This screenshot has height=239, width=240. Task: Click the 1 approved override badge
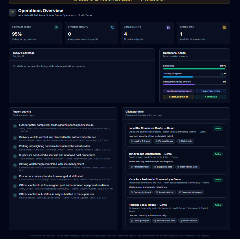click(178, 97)
